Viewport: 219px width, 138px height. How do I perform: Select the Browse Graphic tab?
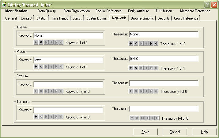coord(142,18)
